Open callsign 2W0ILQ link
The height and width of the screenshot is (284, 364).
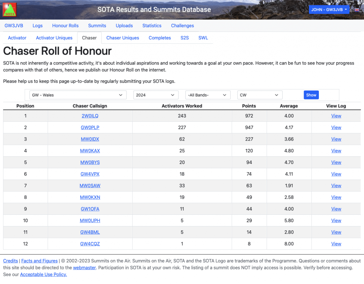(x=90, y=116)
